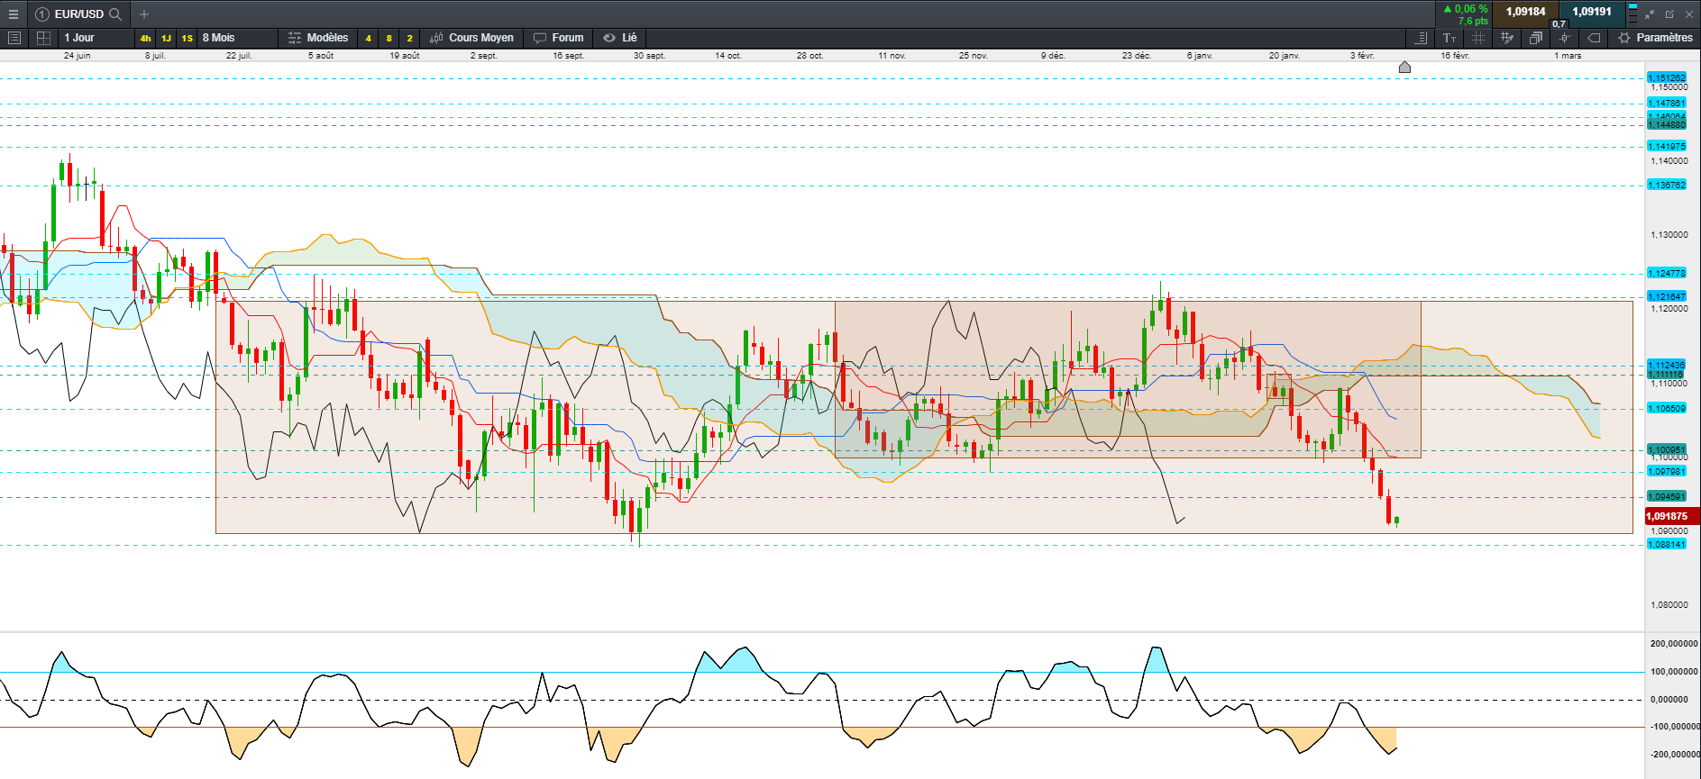Click the -100,000000 oscillator scale value
The image size is (1701, 779).
(1674, 726)
